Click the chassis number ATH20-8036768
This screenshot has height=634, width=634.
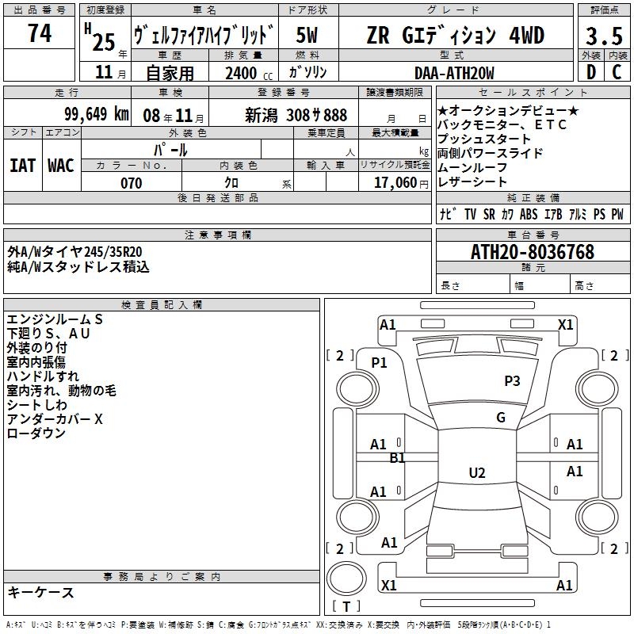(x=533, y=252)
